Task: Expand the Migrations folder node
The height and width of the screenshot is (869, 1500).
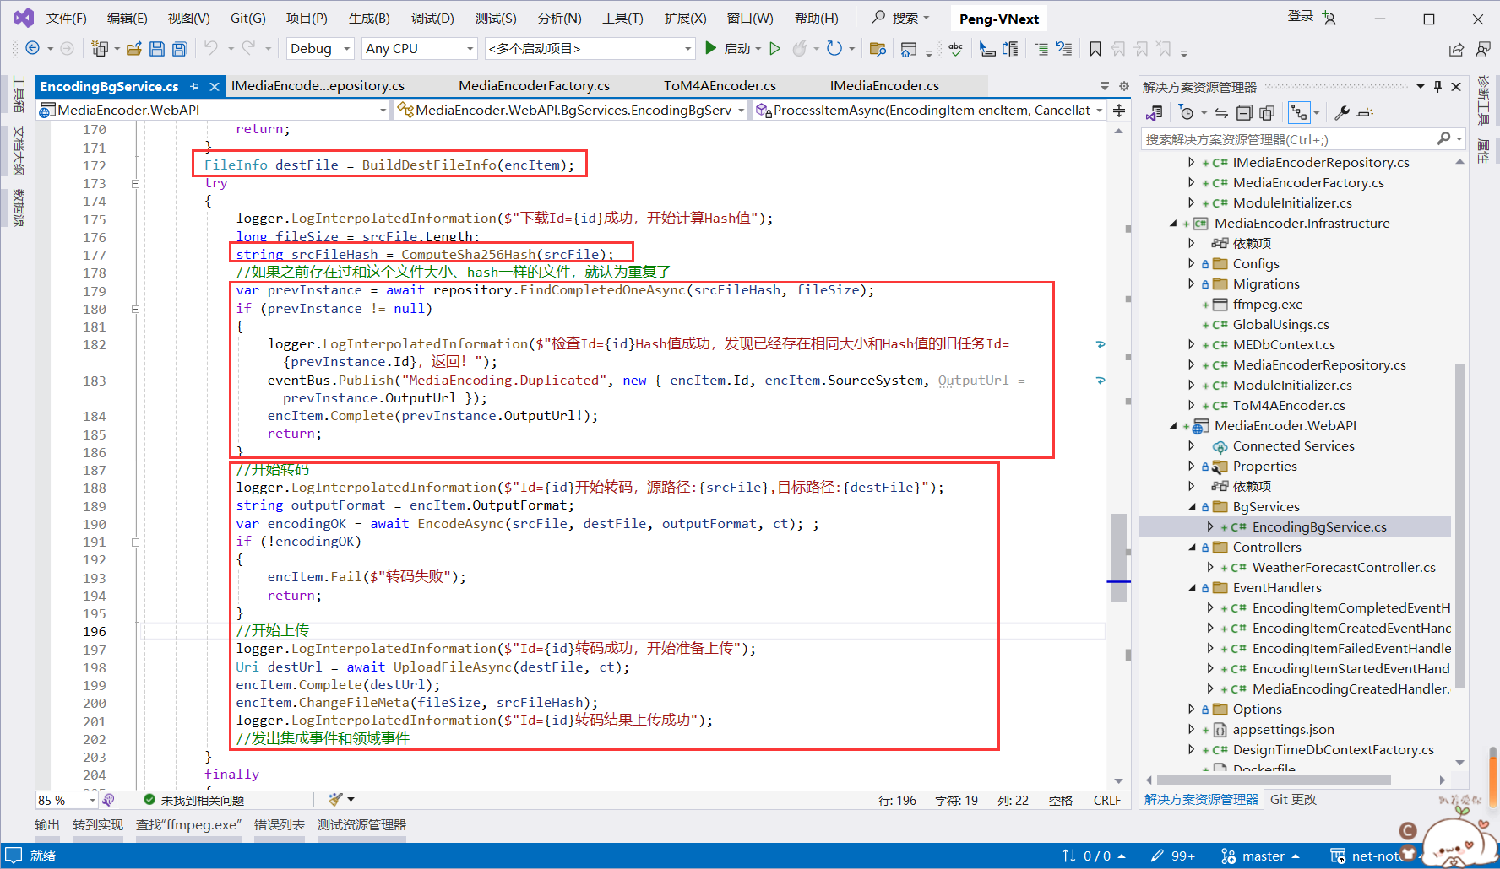Action: pyautogui.click(x=1192, y=284)
